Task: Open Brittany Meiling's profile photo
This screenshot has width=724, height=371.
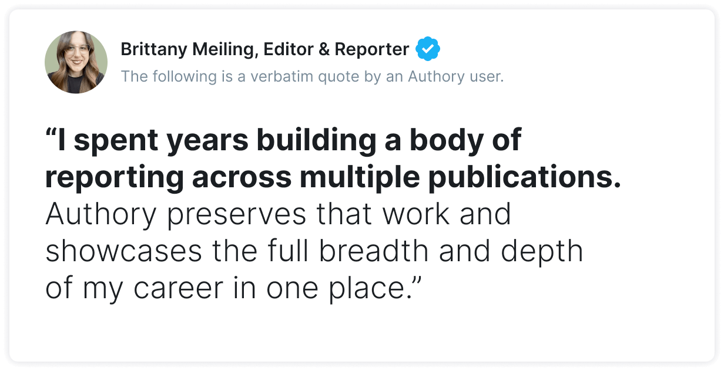Action: click(x=76, y=62)
